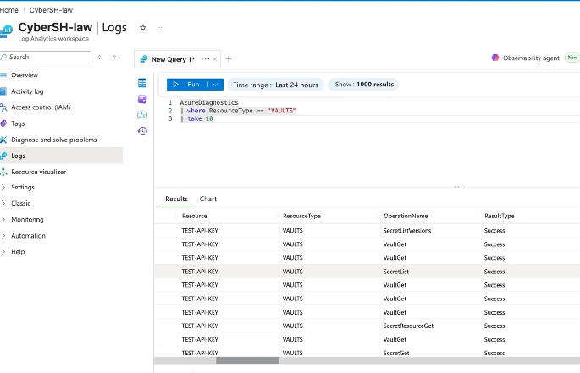The image size is (580, 373).
Task: Click the sidebar Search field
Action: tap(46, 57)
